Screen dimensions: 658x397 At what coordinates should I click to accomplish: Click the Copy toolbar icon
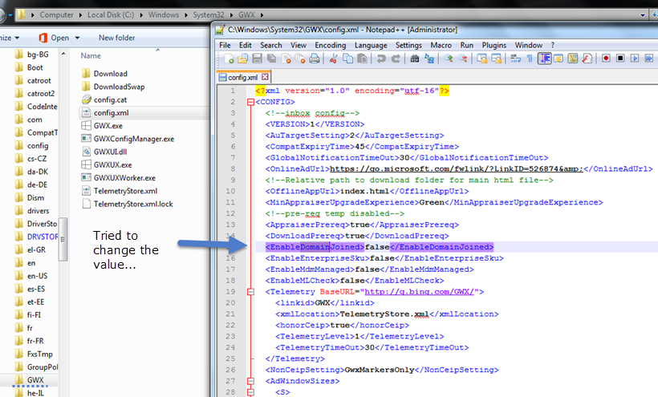coord(348,59)
